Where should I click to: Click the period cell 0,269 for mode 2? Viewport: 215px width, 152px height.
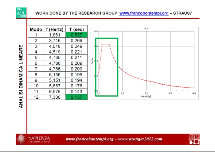pos(76,40)
